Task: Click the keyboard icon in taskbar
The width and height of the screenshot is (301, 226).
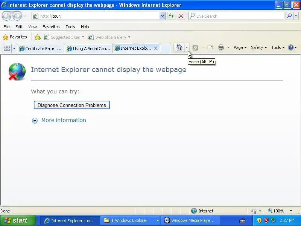Action: (x=242, y=221)
